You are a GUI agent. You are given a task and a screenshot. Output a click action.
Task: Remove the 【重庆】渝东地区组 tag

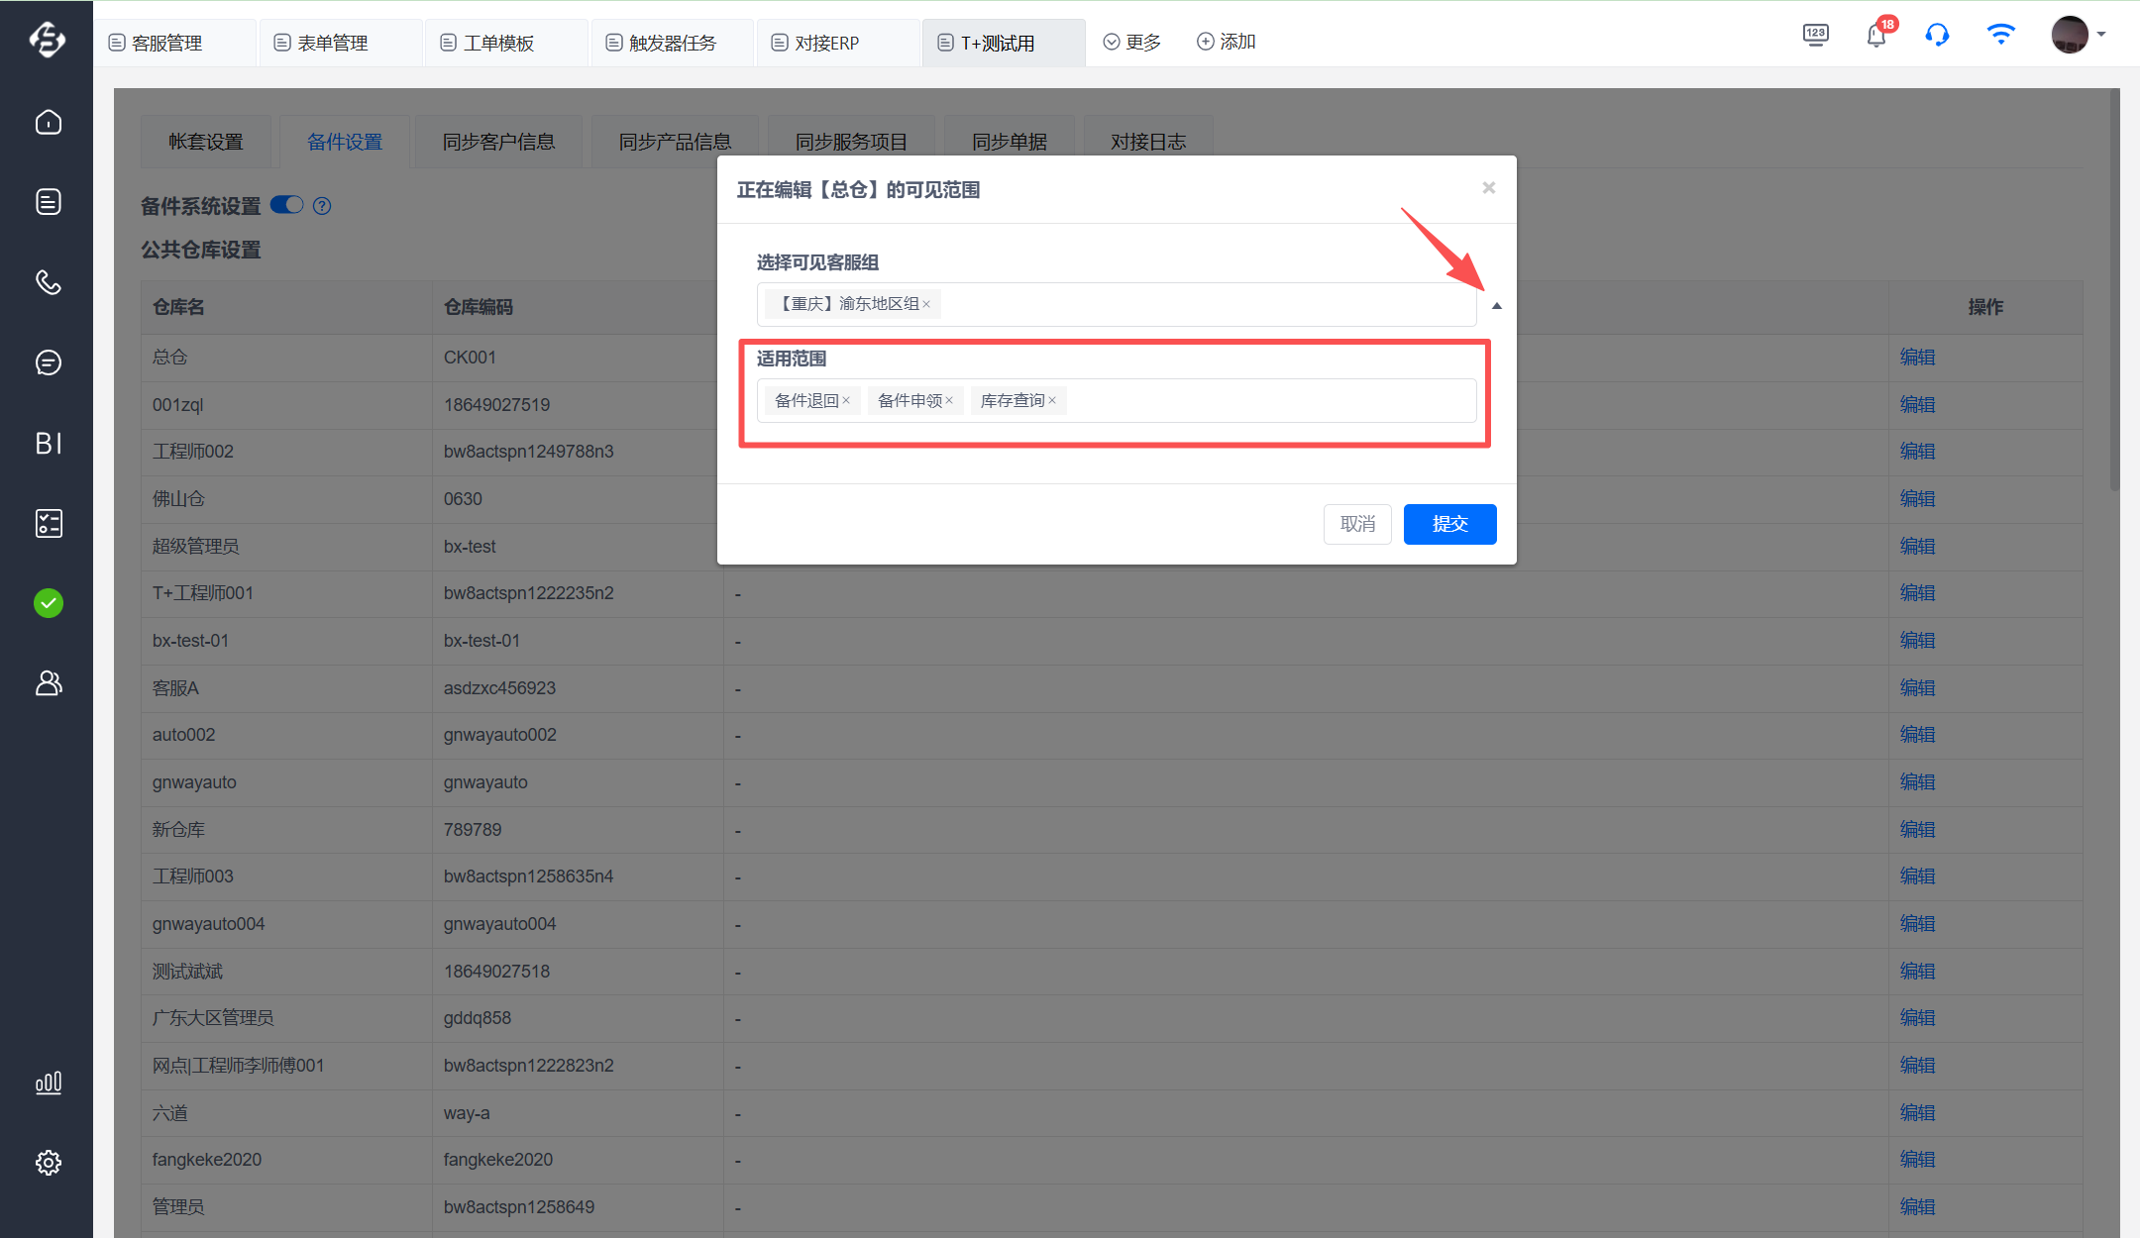tap(926, 305)
